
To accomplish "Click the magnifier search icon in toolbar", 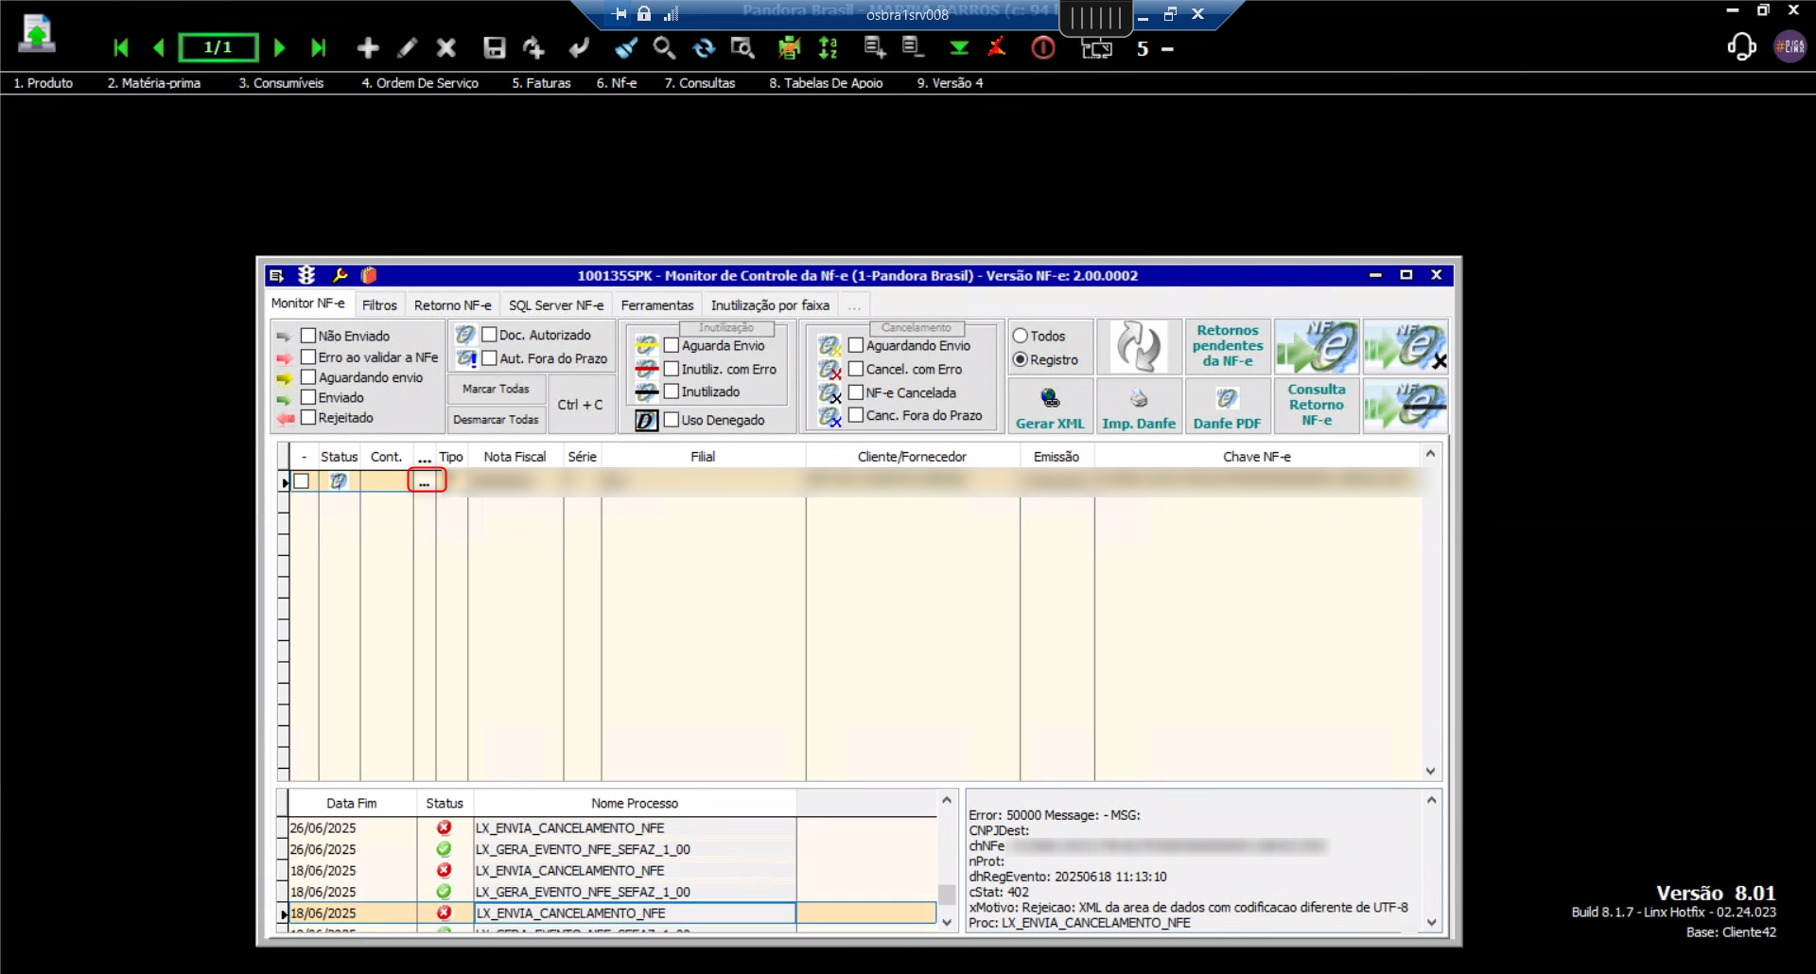I will click(x=664, y=48).
